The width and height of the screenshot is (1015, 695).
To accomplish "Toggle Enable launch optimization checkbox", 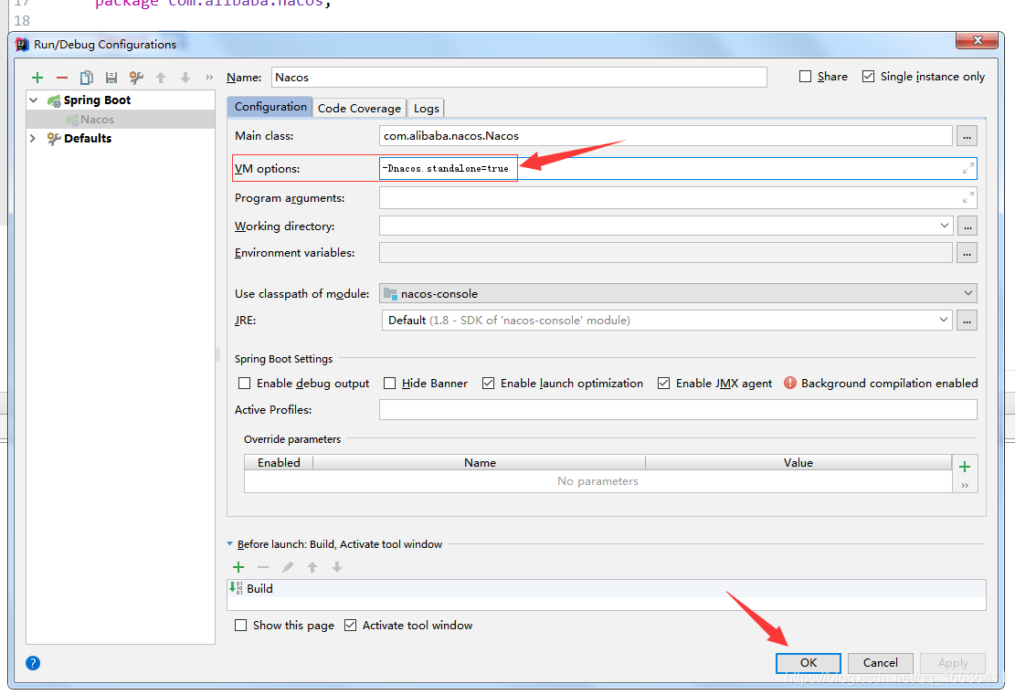I will click(488, 383).
